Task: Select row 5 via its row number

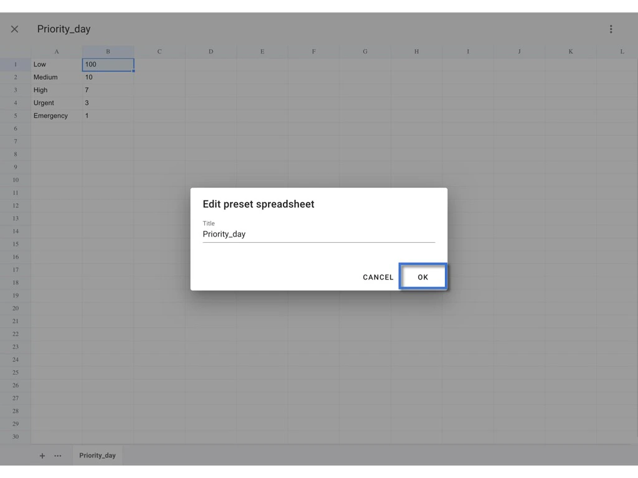Action: point(15,115)
